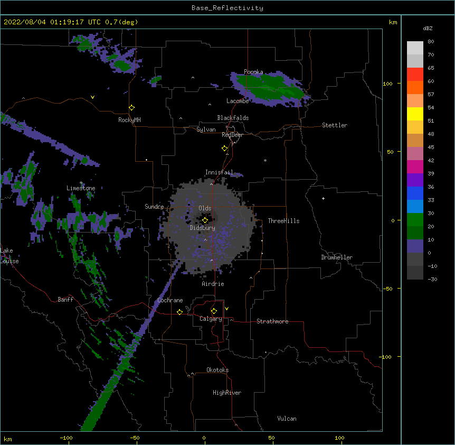Click the Banff label
Image resolution: width=455 pixels, height=445 pixels.
tap(65, 300)
